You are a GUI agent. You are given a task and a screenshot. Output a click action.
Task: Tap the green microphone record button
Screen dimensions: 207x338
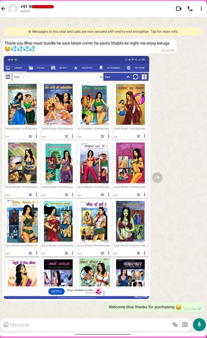(x=199, y=325)
